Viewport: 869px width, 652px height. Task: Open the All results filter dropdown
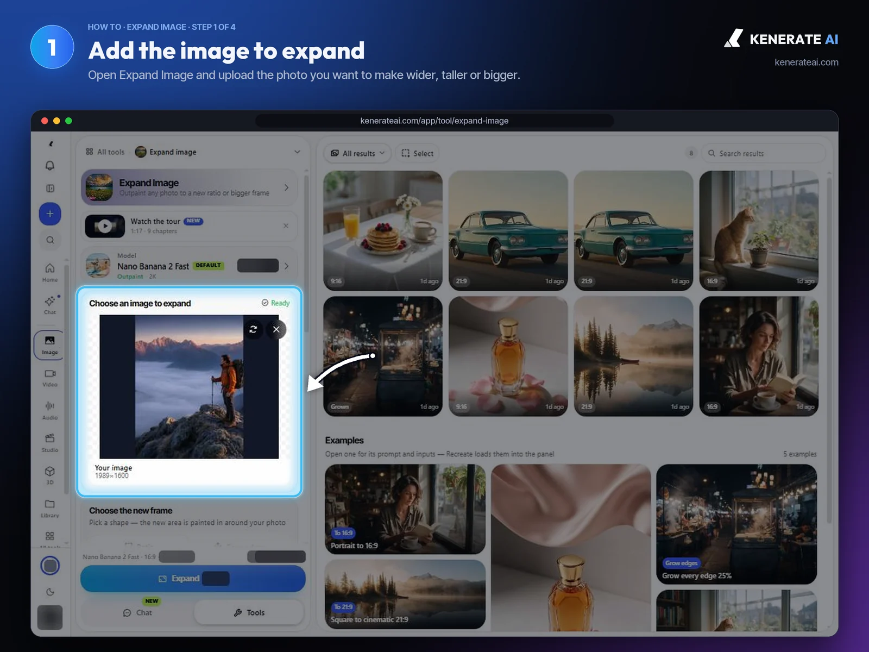coord(358,153)
